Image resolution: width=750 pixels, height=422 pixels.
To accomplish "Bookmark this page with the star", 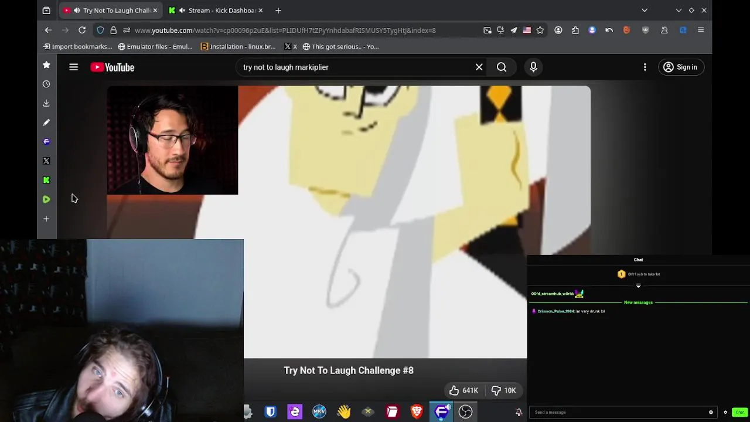I will click(540, 30).
